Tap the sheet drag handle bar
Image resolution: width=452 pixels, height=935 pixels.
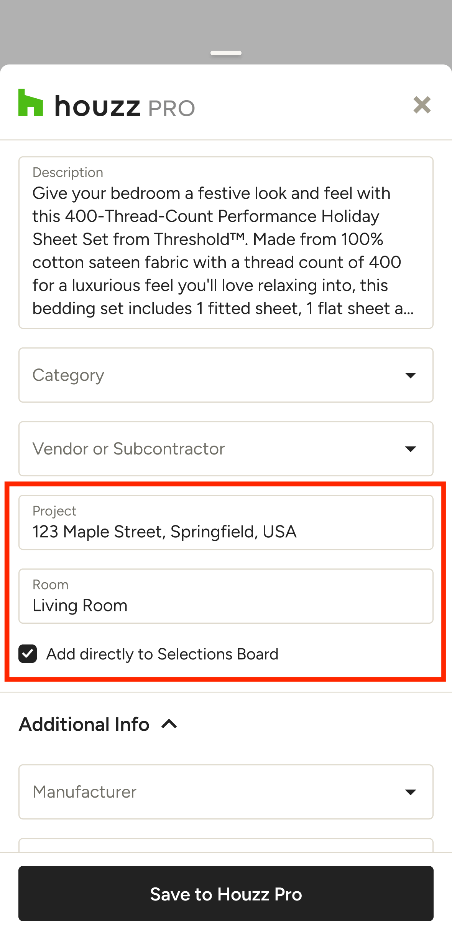pyautogui.click(x=226, y=53)
